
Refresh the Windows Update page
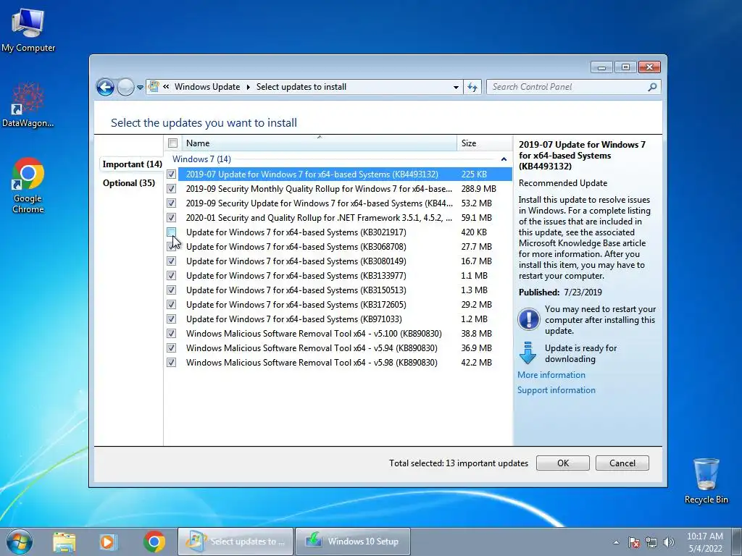click(472, 87)
